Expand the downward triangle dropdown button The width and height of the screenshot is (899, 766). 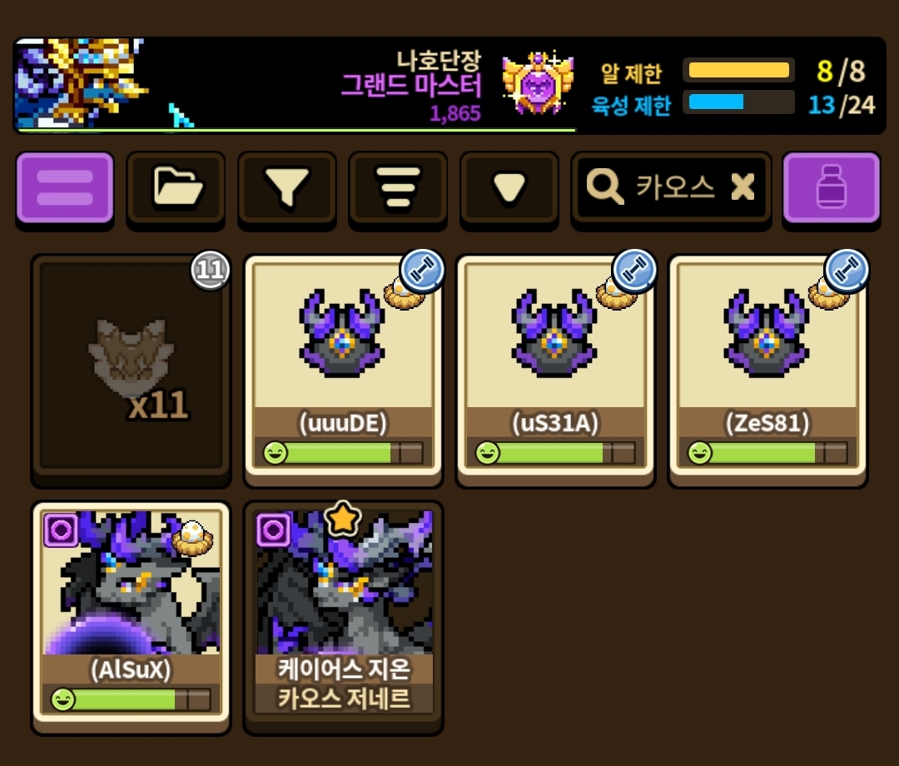pos(509,187)
